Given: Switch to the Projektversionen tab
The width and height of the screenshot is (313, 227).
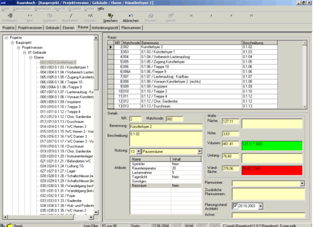Looking at the screenshot, I should (x=30, y=28).
